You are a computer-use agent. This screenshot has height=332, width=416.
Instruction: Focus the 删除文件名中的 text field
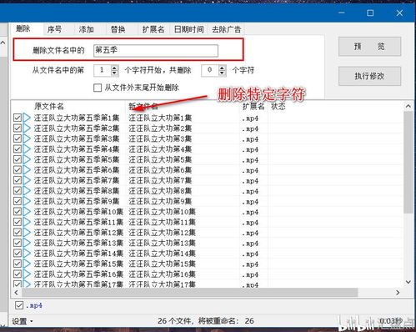(x=156, y=51)
